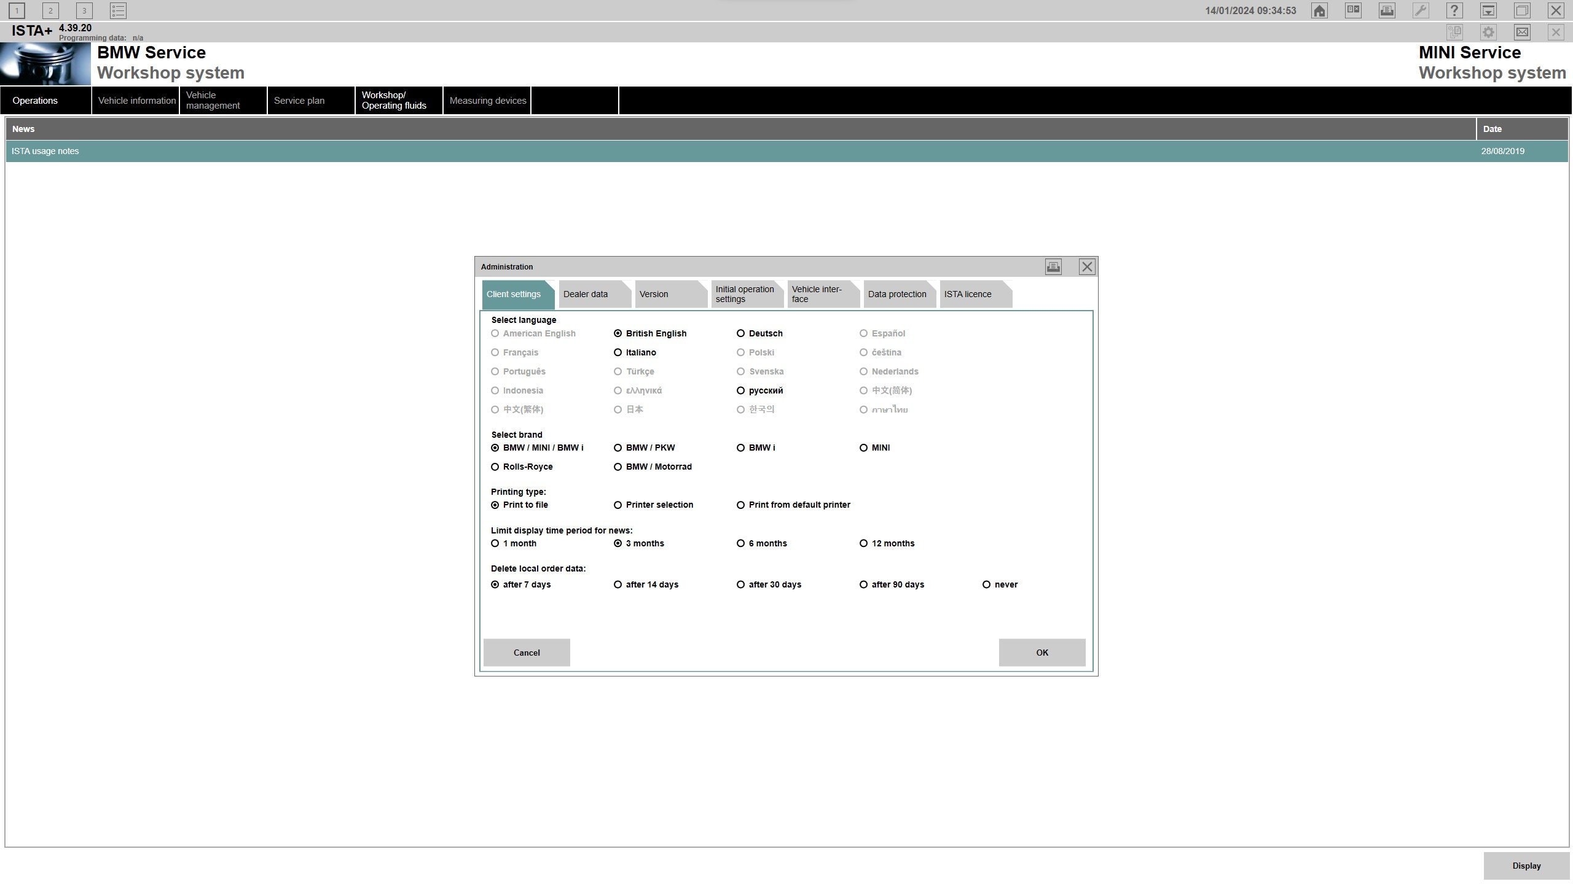Open Workshop/Operating fluids menu
The height and width of the screenshot is (884, 1573).
tap(399, 100)
